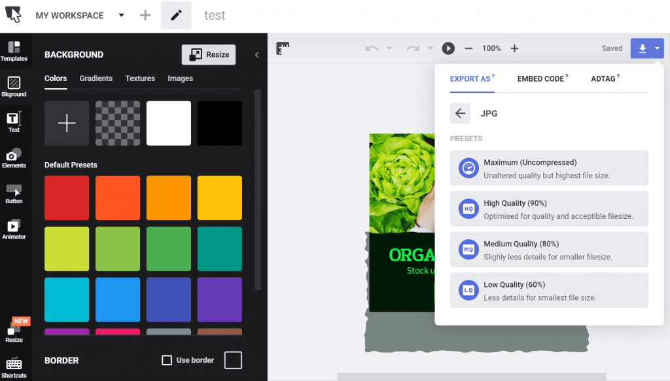Open the Elements panel

tap(14, 157)
